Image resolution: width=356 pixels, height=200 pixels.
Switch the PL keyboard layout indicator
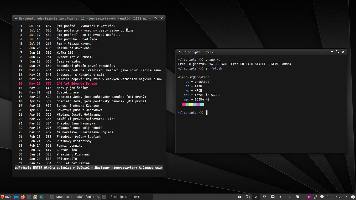point(328,197)
